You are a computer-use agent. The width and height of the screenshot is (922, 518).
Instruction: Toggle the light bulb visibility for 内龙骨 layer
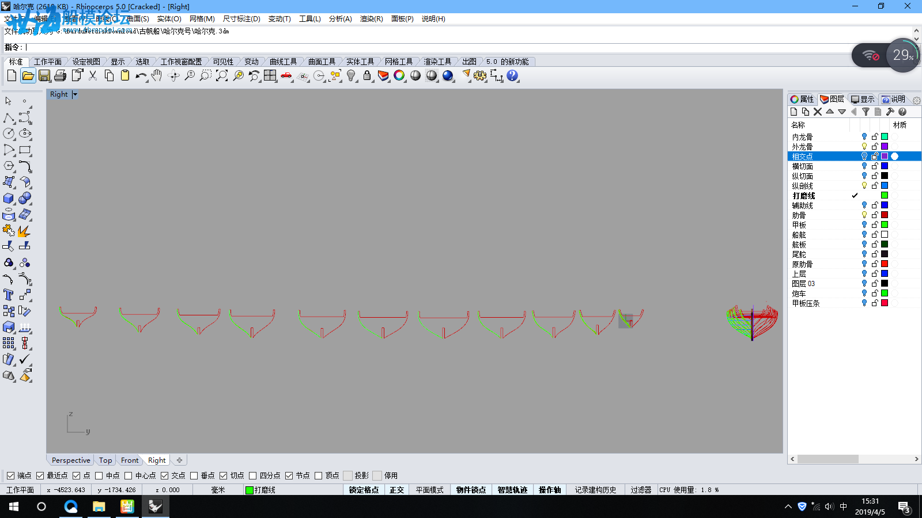[864, 137]
